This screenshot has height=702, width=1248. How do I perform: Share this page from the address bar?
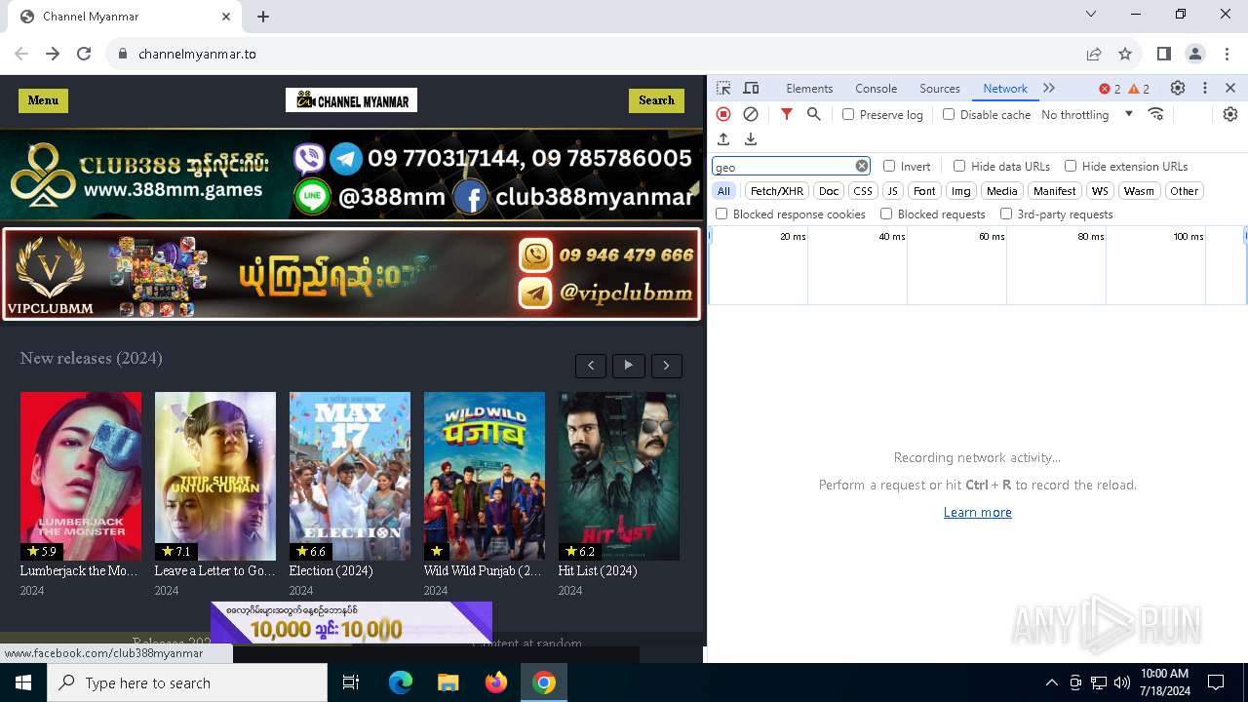click(x=1094, y=54)
